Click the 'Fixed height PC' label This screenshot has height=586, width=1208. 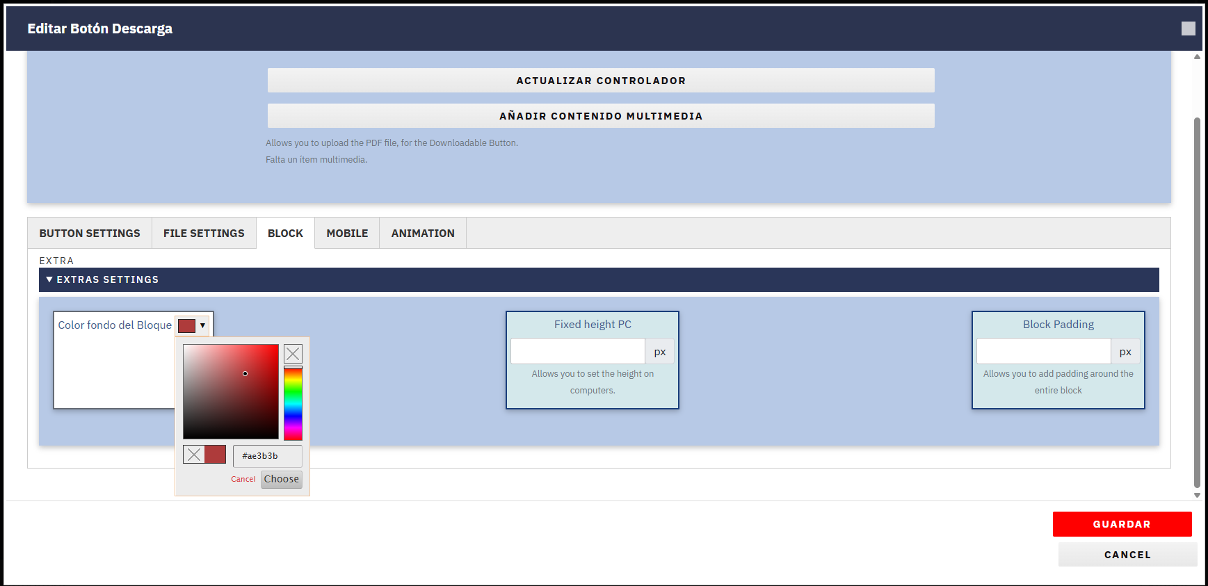click(x=593, y=325)
